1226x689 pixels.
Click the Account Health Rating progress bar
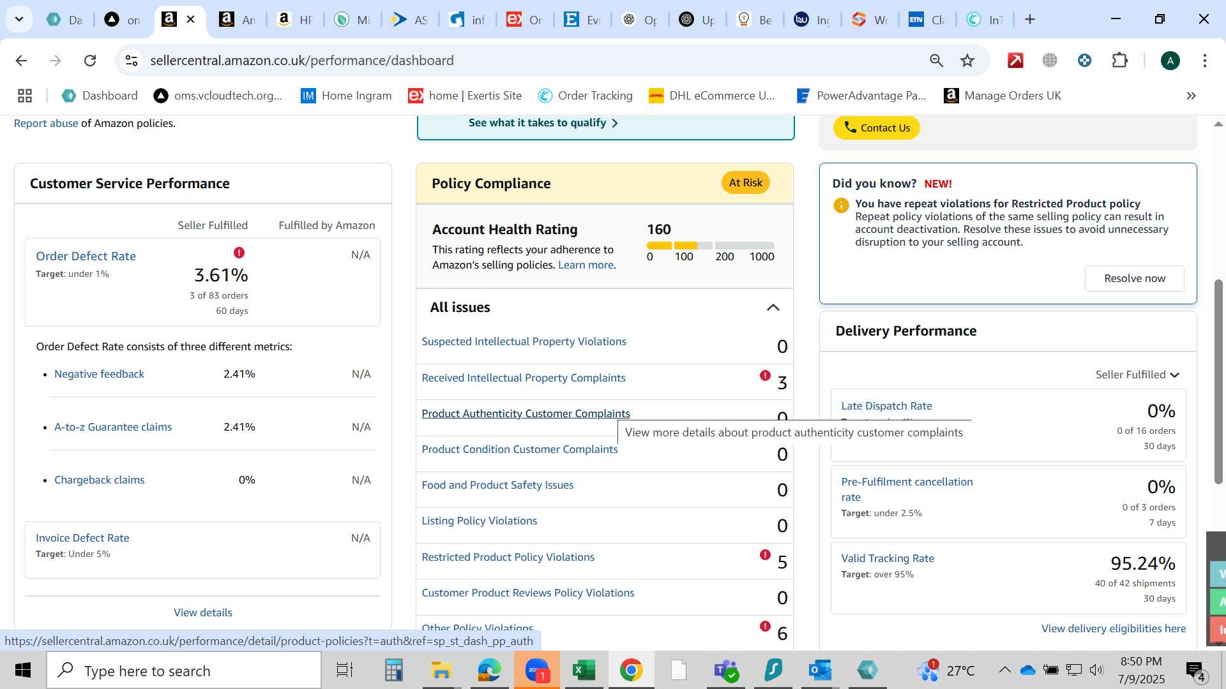click(710, 246)
